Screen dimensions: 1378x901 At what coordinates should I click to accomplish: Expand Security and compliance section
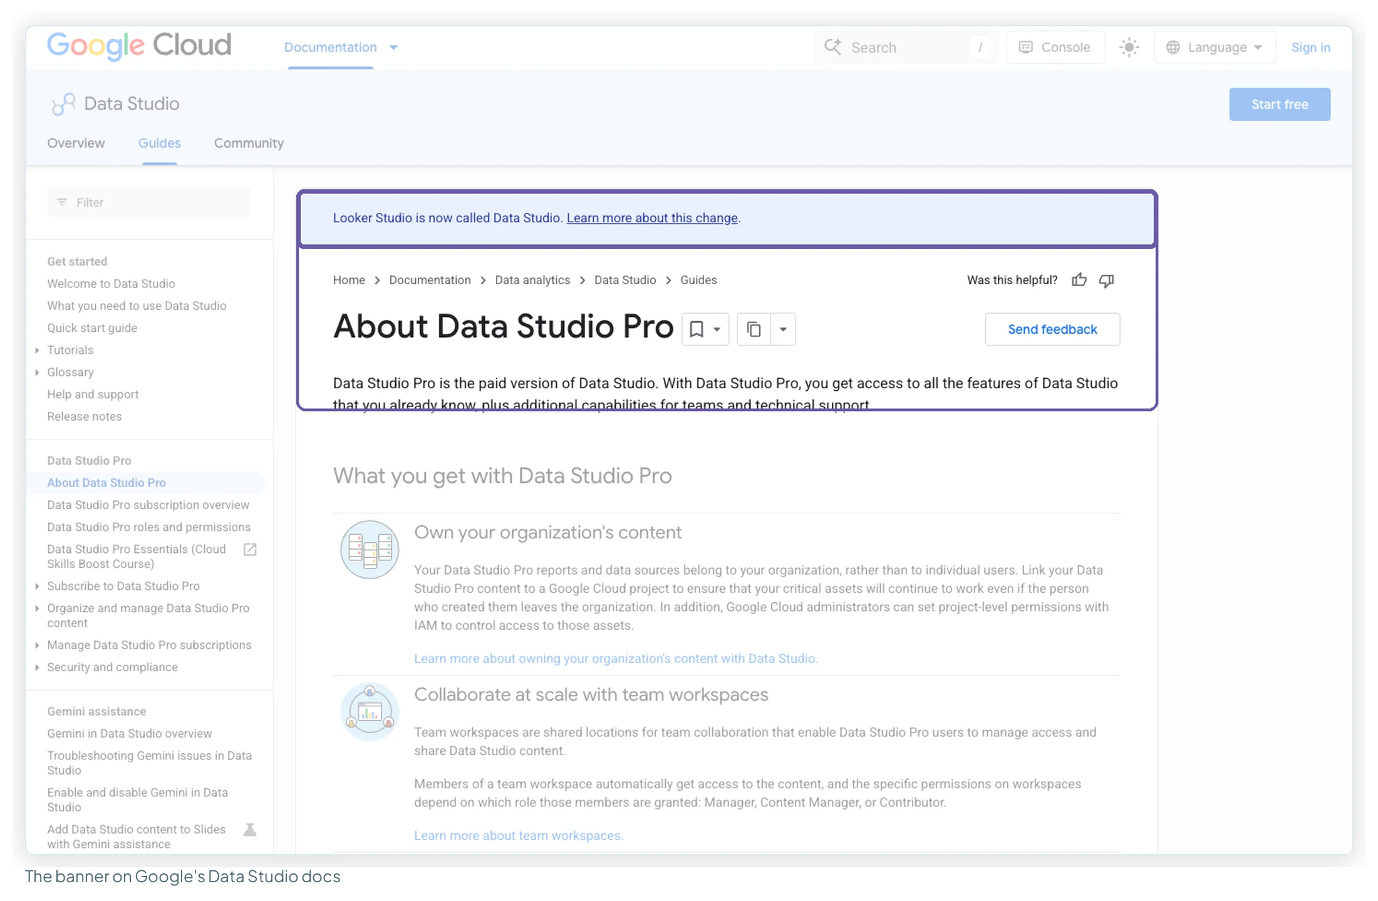click(37, 667)
